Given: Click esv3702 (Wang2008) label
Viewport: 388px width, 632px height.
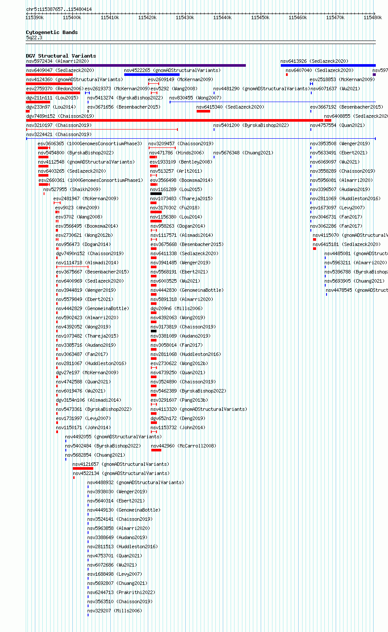Looking at the screenshot, I should coord(79,217).
